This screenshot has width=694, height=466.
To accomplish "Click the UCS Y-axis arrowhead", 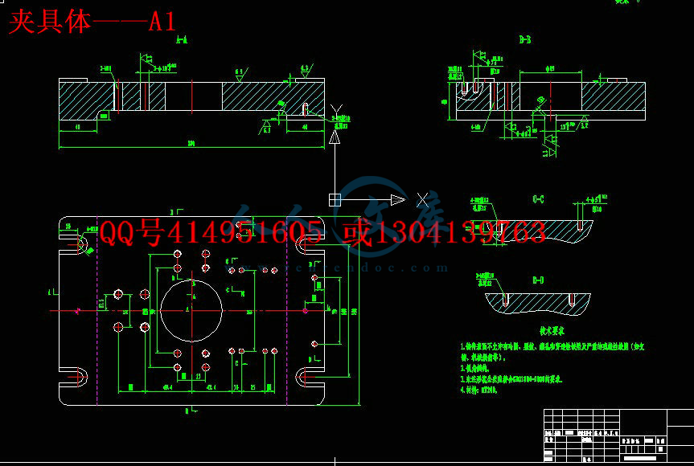I will point(335,136).
